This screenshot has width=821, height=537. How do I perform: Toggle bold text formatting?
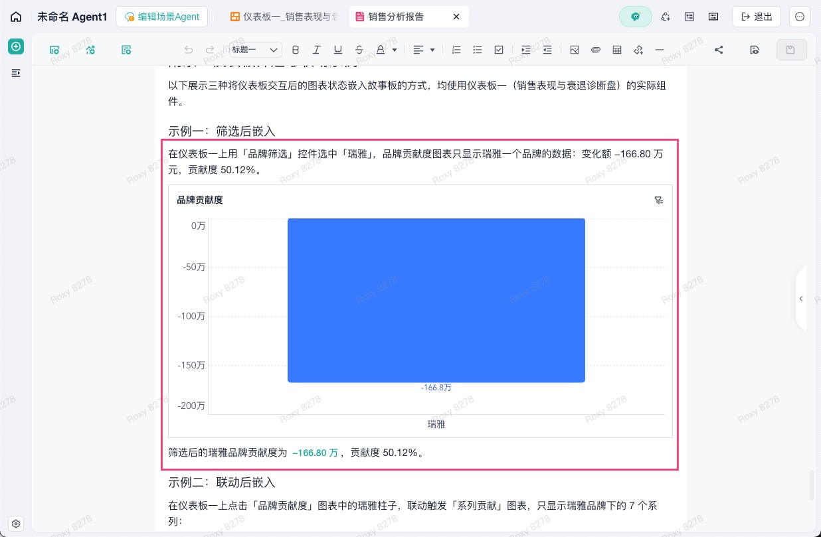(x=296, y=50)
